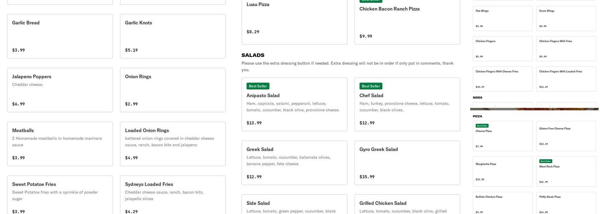Open the Grilled Chicken Salad item
This screenshot has height=214, width=600.
407,205
